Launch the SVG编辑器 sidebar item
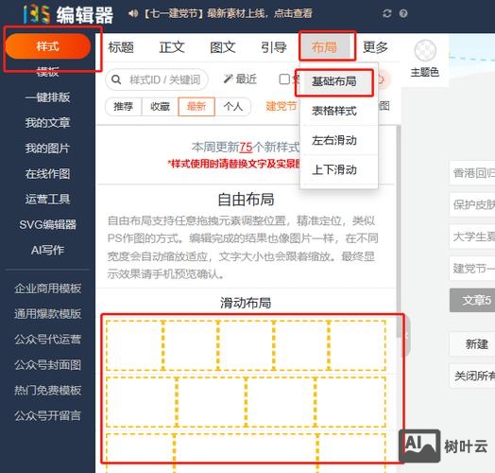This screenshot has height=473, width=495. click(47, 225)
